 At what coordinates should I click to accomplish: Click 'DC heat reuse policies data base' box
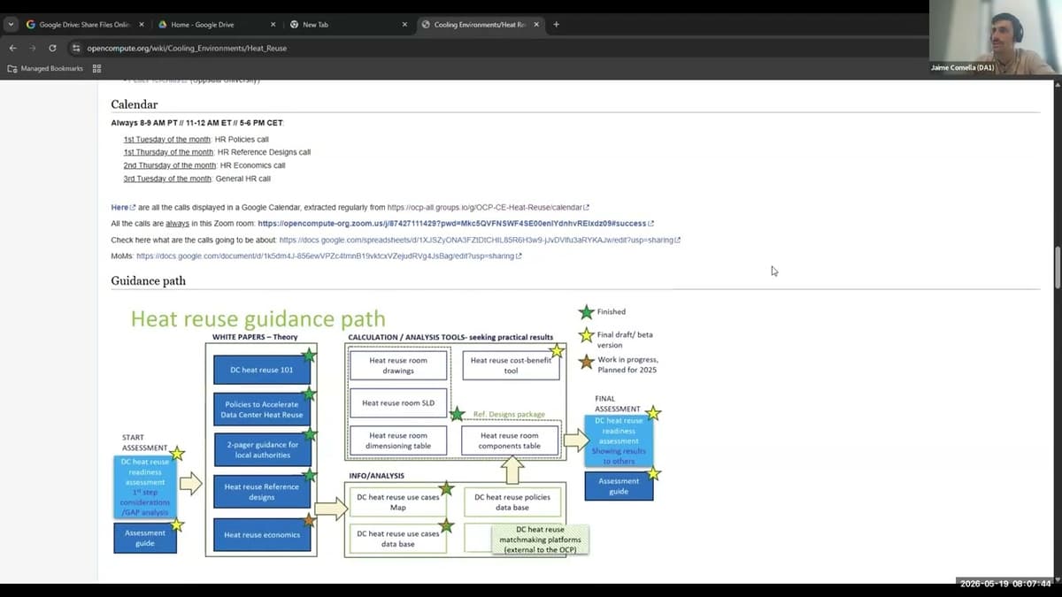512,502
